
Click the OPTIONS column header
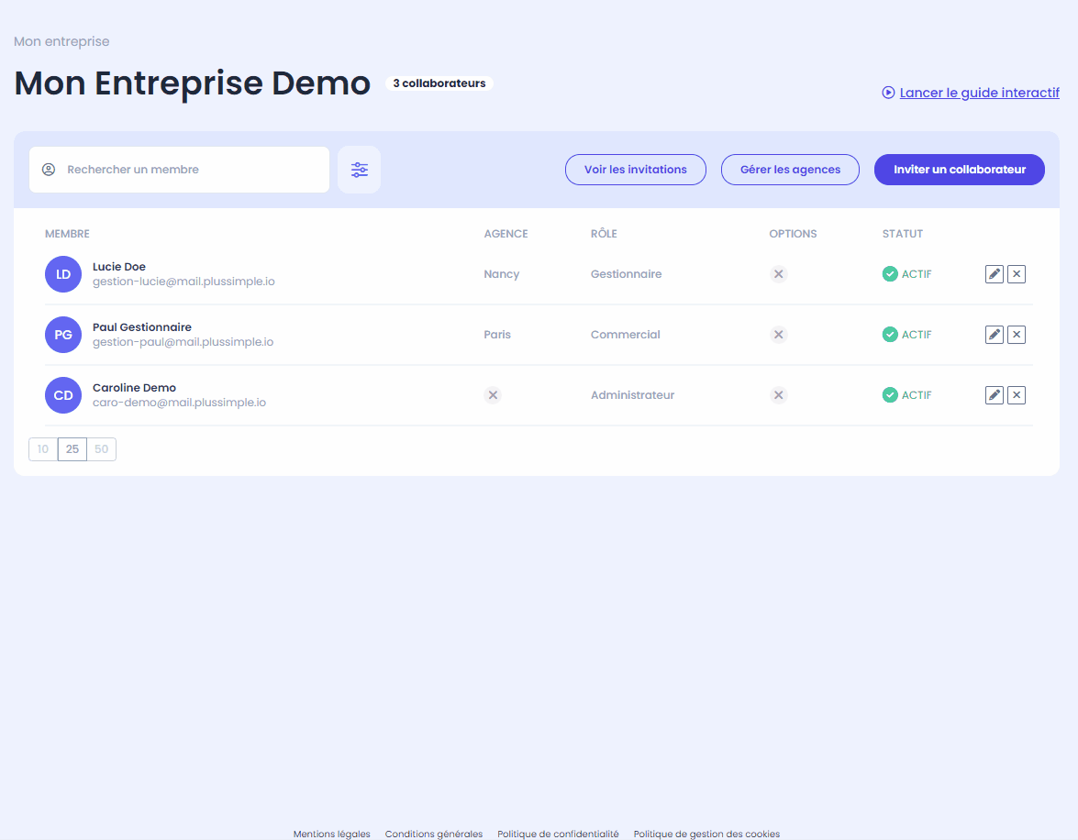[x=793, y=234]
